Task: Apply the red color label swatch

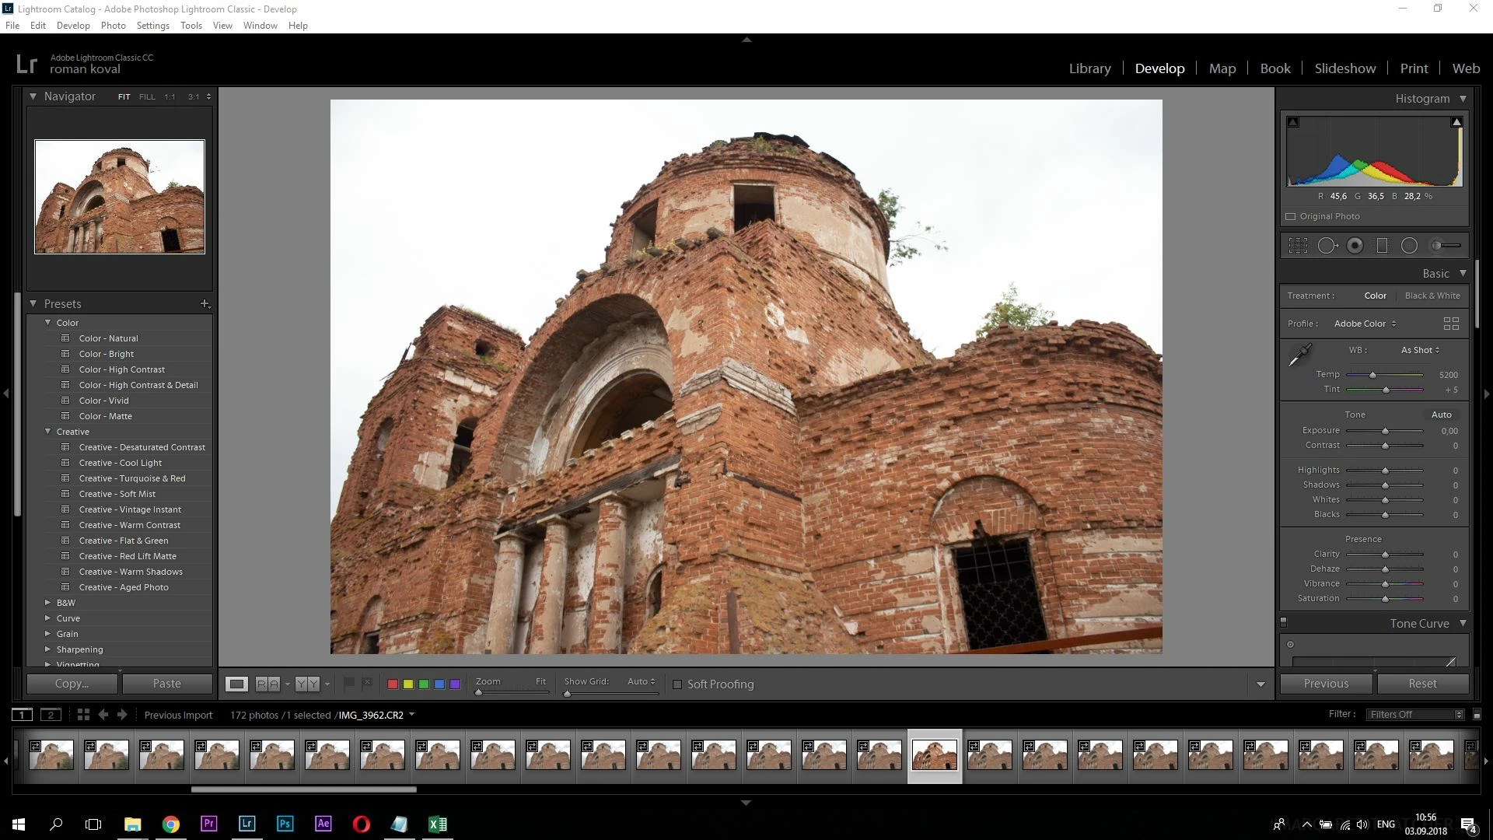Action: 393,684
